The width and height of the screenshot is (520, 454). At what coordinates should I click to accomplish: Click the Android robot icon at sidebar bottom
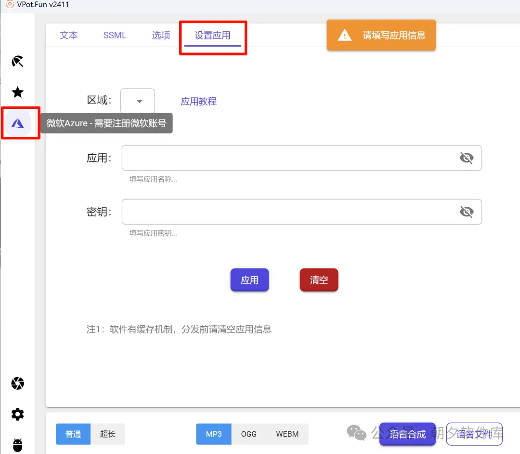(x=17, y=444)
